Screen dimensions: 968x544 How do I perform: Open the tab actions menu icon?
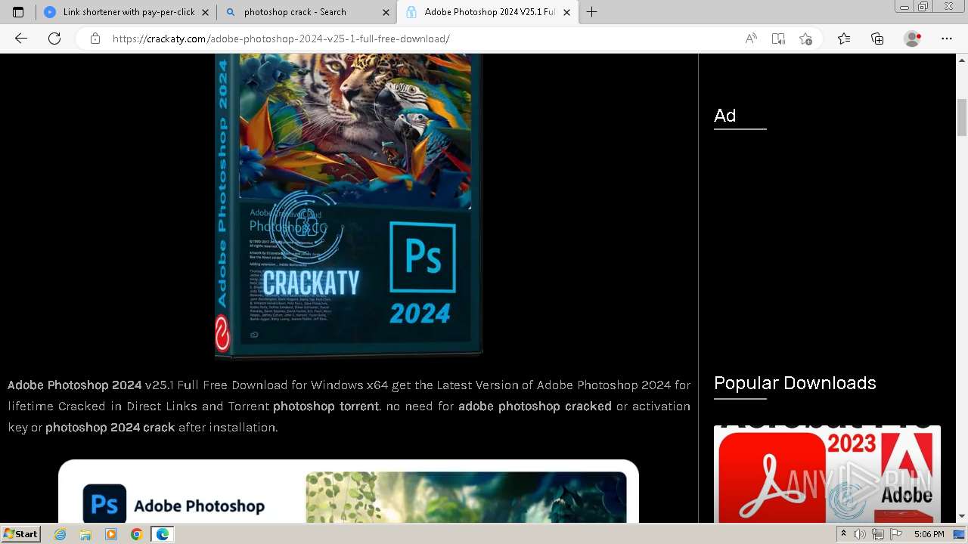click(x=18, y=12)
